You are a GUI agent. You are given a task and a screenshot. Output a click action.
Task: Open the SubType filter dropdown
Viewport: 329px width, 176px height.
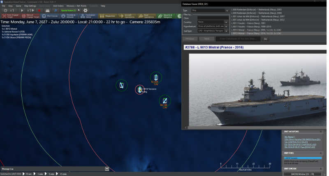click(x=213, y=31)
